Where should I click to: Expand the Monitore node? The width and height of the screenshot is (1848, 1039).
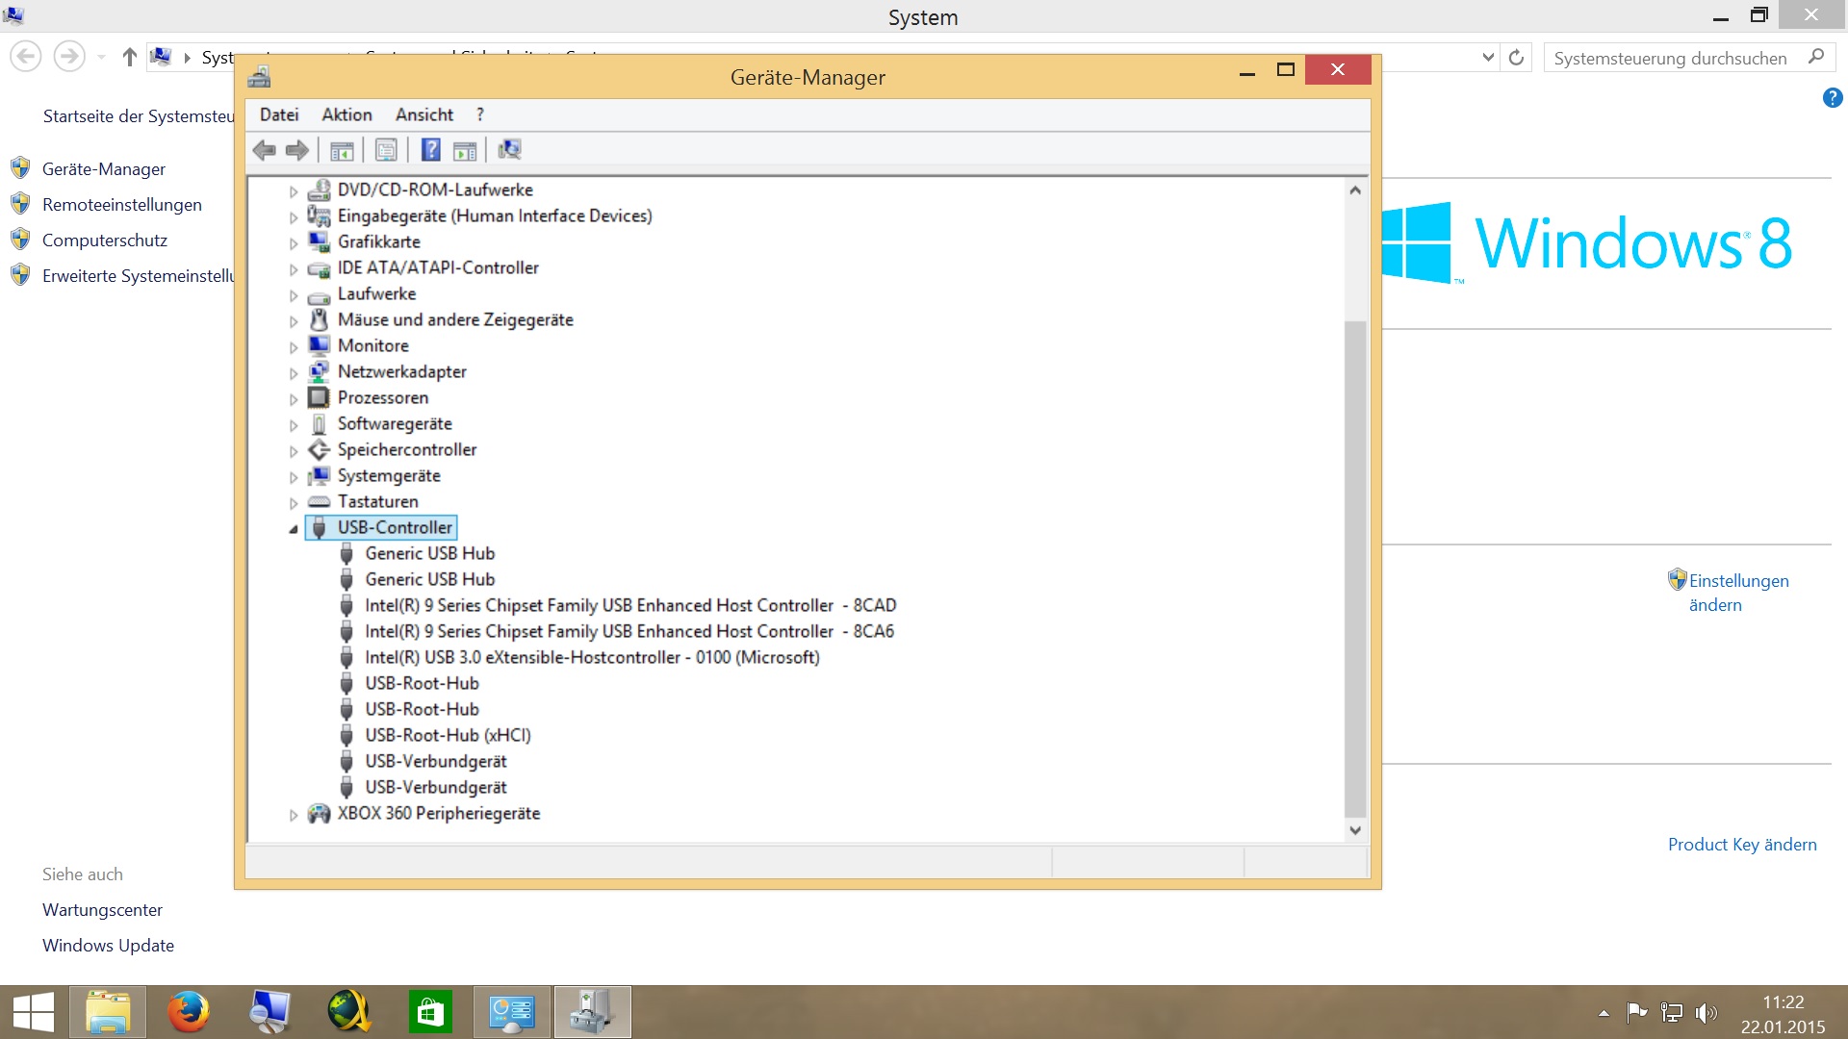pyautogui.click(x=294, y=347)
